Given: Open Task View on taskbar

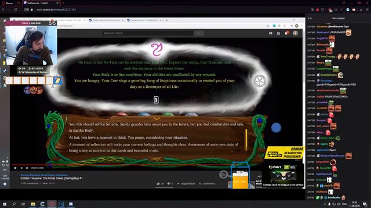Looking at the screenshot, I should click(x=23, y=204).
